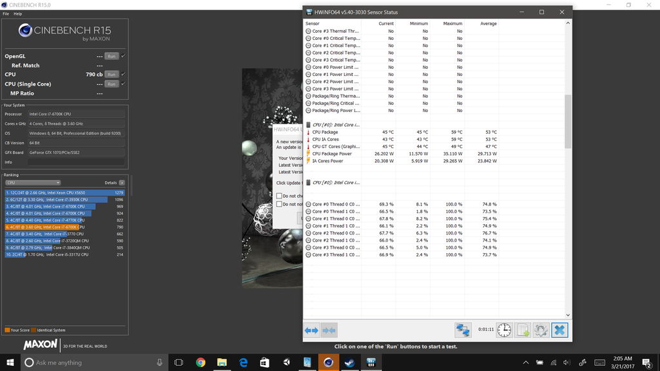This screenshot has width=660, height=371.
Task: Select ranking row 1 Intel Xeon CPU X5650
Action: pos(64,193)
